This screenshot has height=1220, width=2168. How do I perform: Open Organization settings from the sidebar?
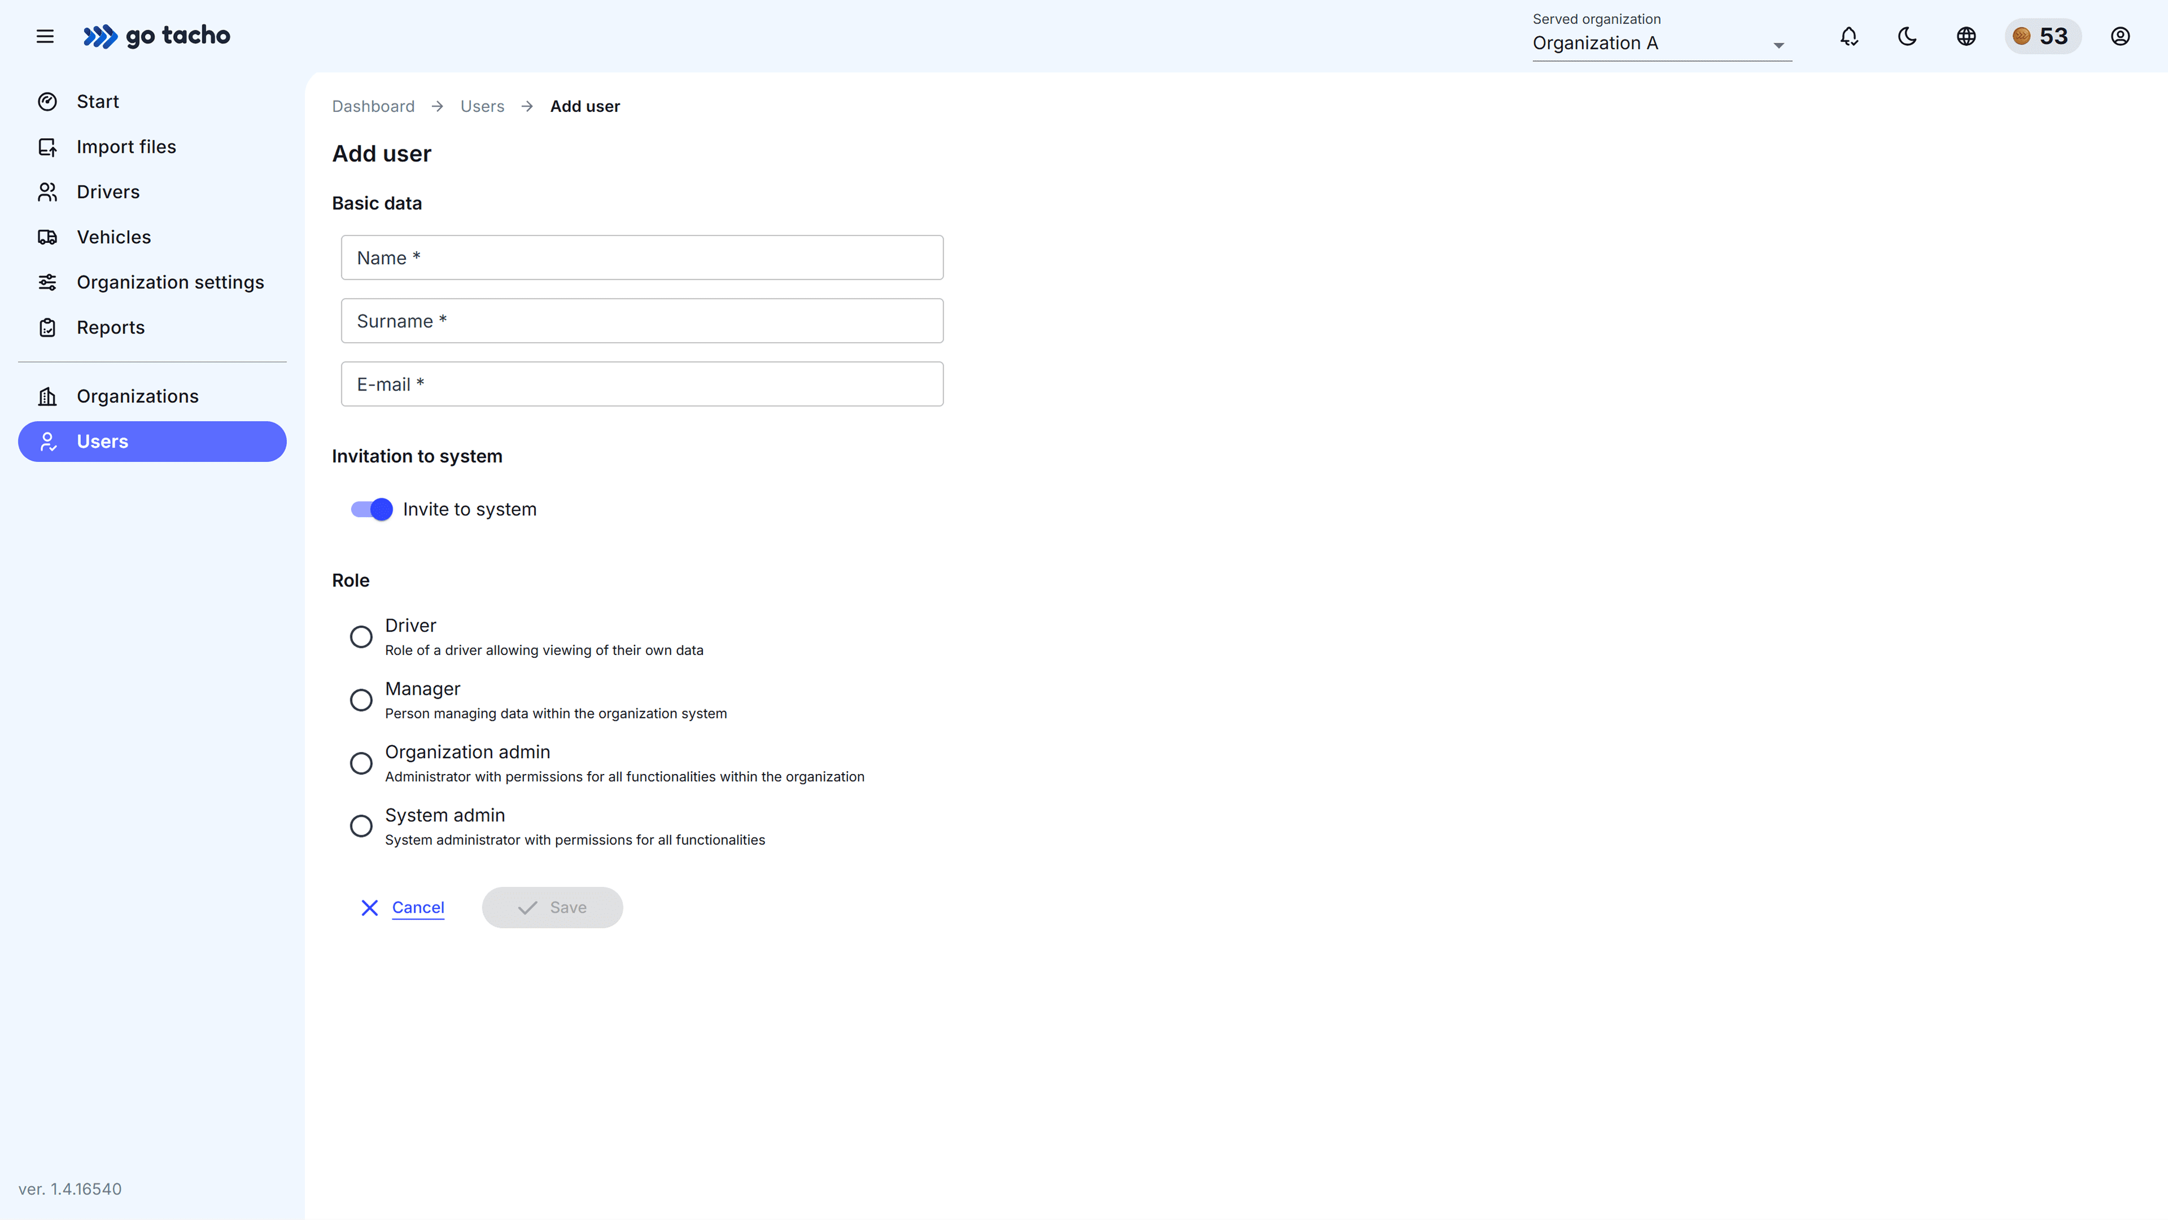[170, 282]
